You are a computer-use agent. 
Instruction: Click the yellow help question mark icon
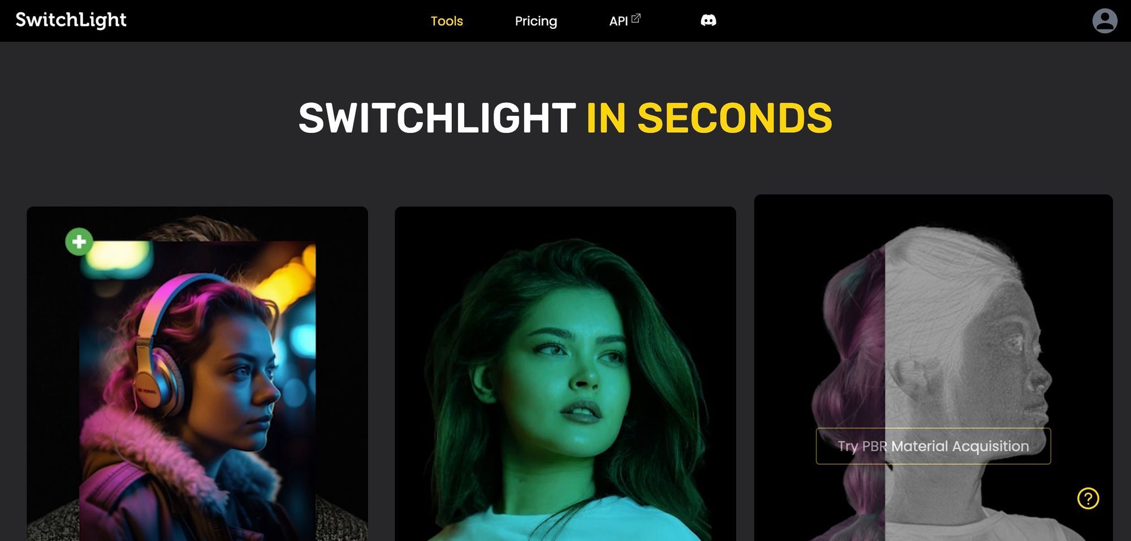pyautogui.click(x=1087, y=498)
